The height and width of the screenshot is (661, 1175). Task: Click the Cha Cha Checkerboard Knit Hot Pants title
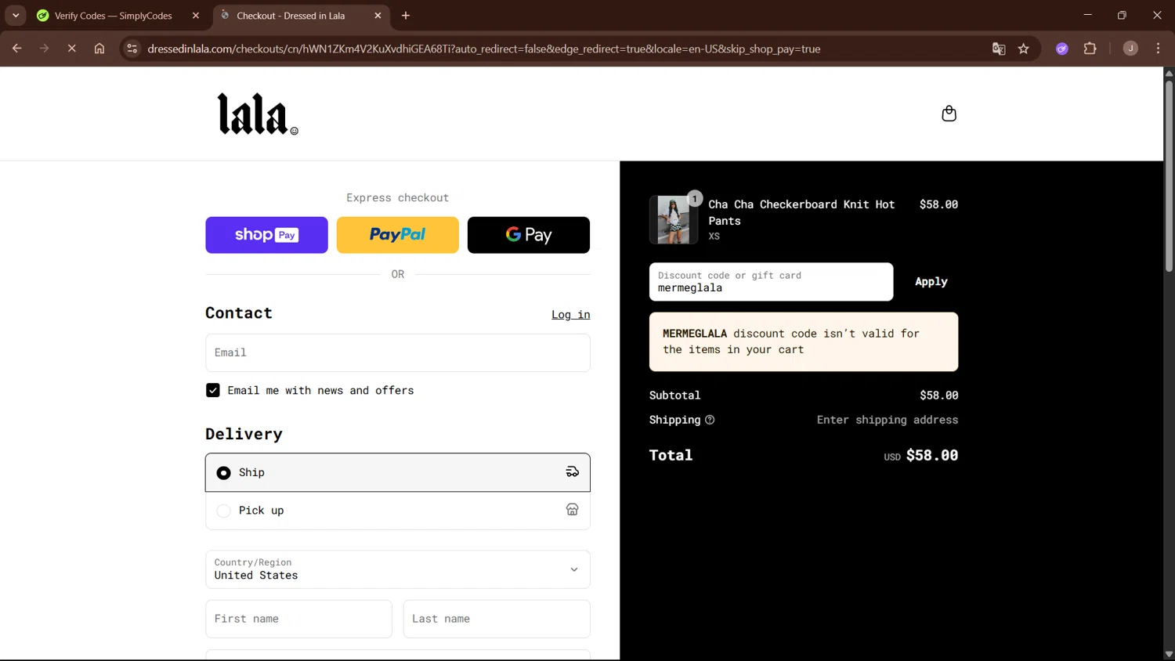pos(801,212)
